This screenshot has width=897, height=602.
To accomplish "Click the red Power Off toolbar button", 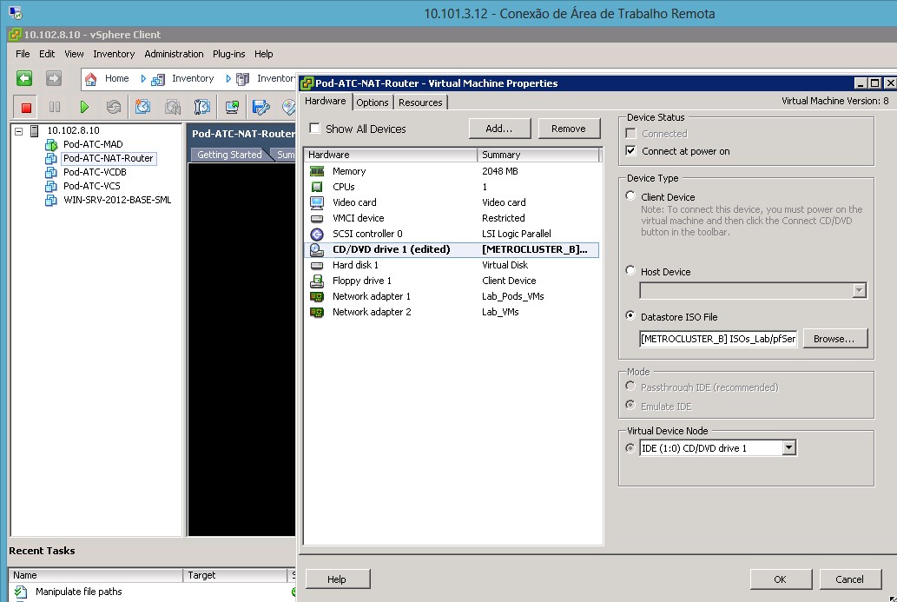I will coord(26,107).
